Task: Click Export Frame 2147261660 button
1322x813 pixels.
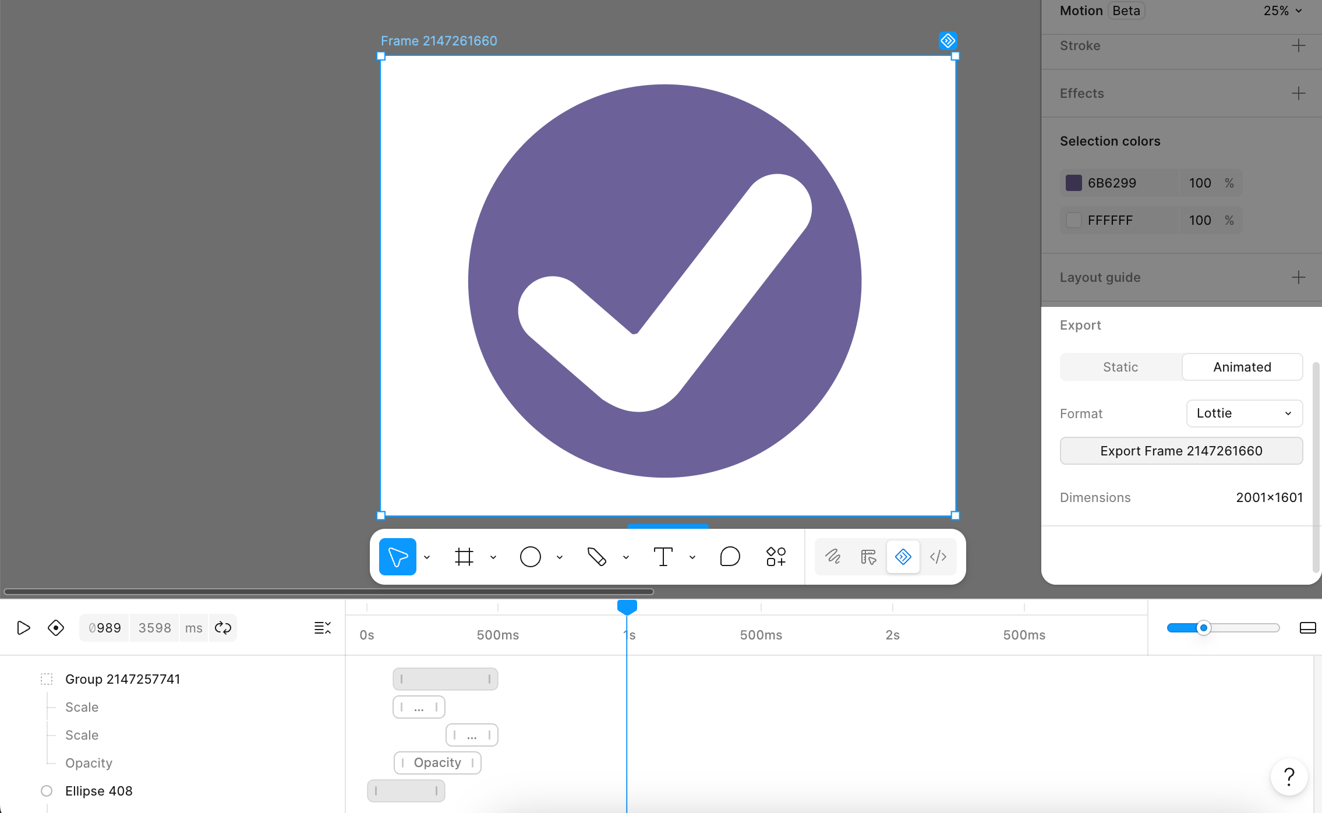Action: (x=1181, y=451)
